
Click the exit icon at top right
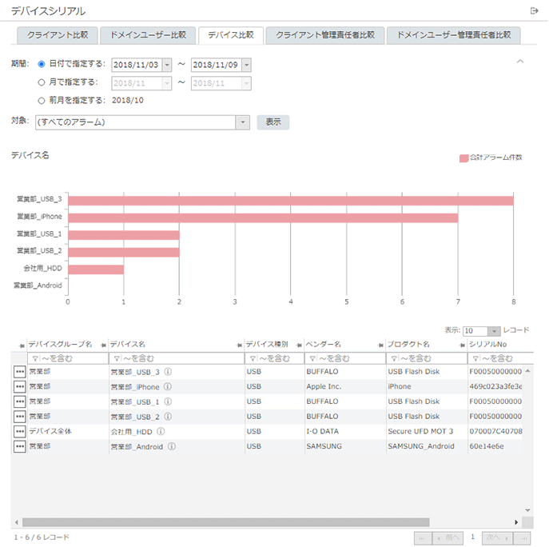pos(534,10)
